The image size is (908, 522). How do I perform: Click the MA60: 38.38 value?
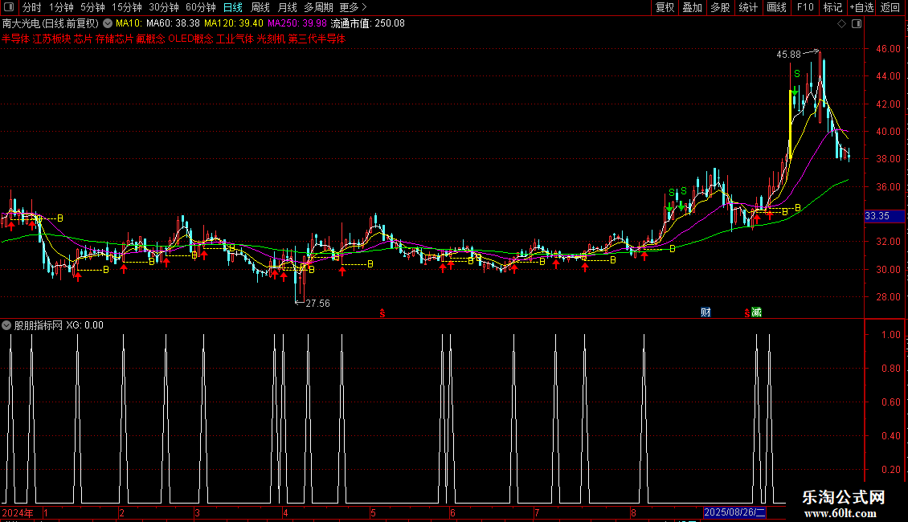[173, 24]
